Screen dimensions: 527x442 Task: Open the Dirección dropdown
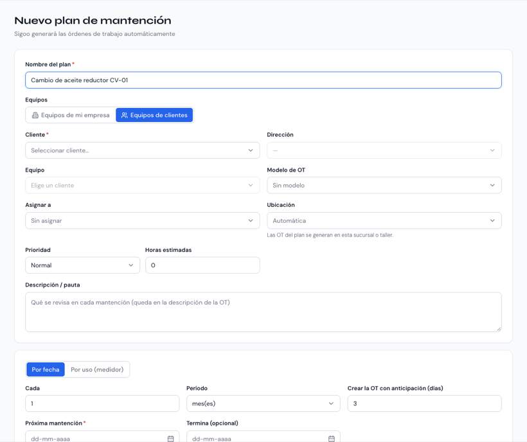coord(384,150)
